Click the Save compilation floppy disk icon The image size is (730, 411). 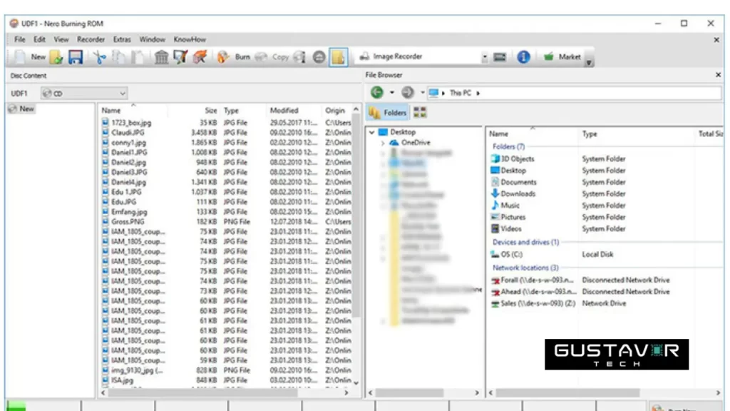click(x=76, y=57)
